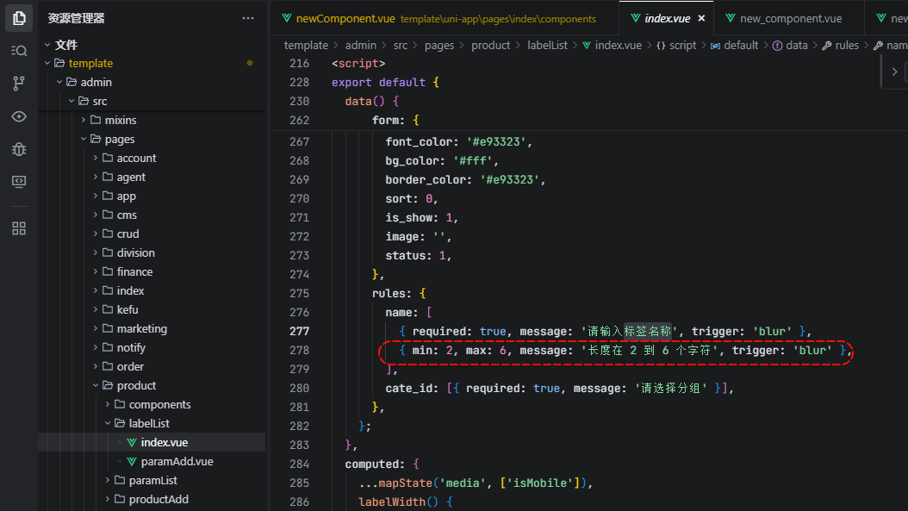Close the index.vue editor tab

click(701, 19)
